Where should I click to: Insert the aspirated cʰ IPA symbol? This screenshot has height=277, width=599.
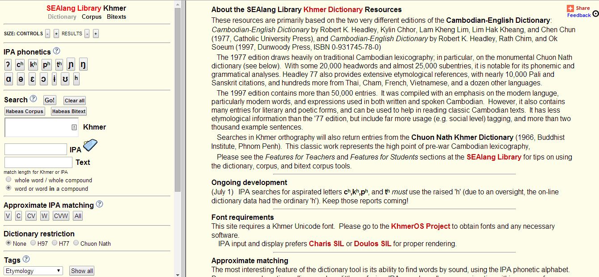tap(20, 65)
